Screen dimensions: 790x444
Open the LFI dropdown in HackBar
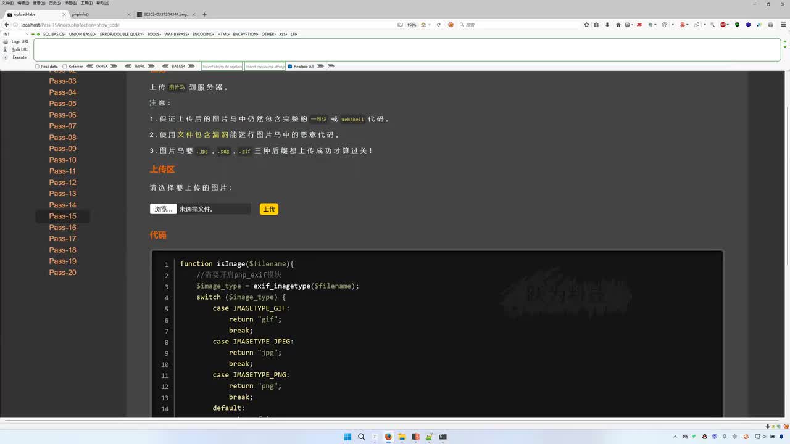coord(294,34)
